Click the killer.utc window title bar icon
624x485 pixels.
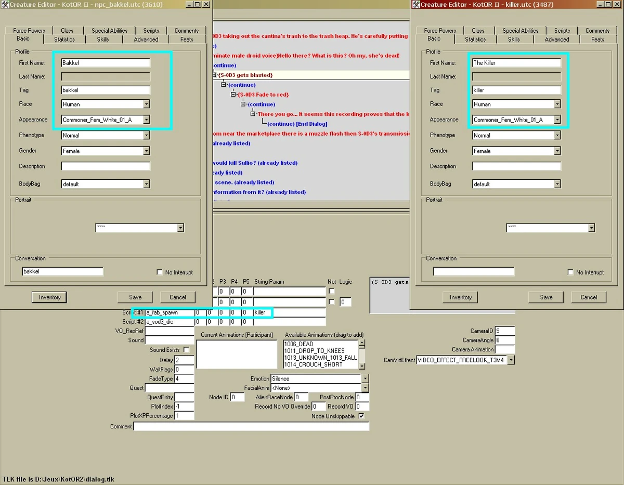click(x=416, y=5)
